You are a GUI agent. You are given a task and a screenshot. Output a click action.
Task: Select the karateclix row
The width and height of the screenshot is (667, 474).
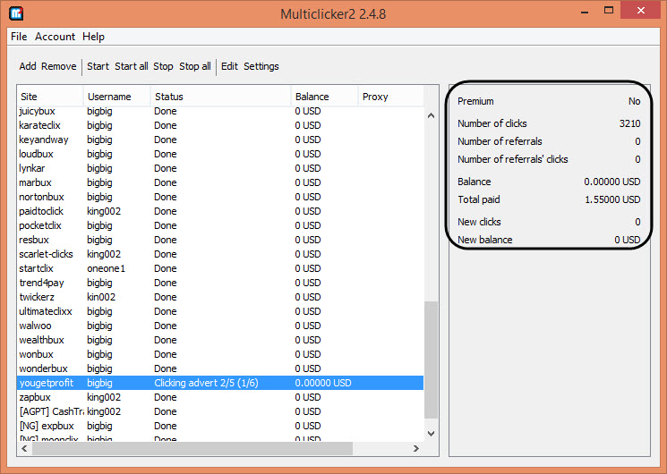click(x=220, y=125)
